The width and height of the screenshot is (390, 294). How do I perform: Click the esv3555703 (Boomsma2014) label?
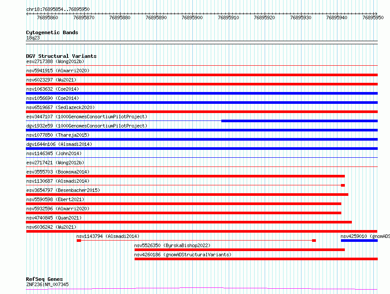(x=58, y=172)
